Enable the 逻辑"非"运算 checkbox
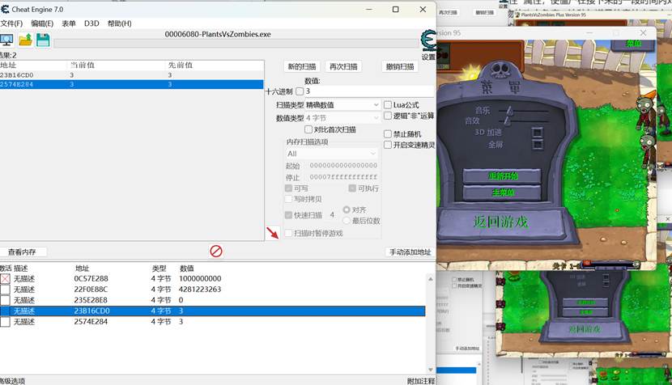This screenshot has height=385, width=672. click(x=388, y=116)
